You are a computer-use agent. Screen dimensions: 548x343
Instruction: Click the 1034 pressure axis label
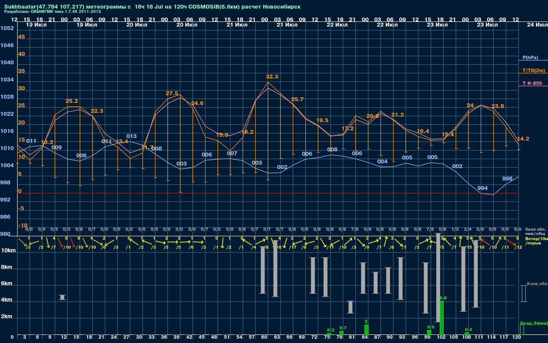coord(7,80)
